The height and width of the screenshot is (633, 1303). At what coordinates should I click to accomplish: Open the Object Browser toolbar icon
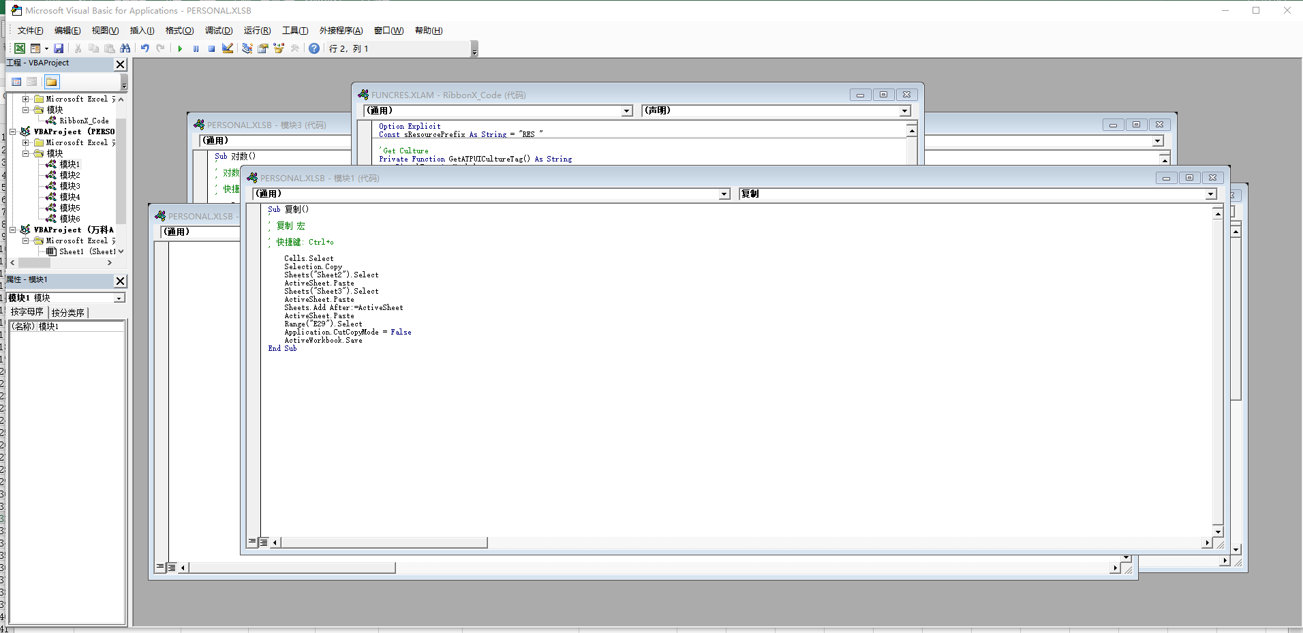[x=279, y=48]
